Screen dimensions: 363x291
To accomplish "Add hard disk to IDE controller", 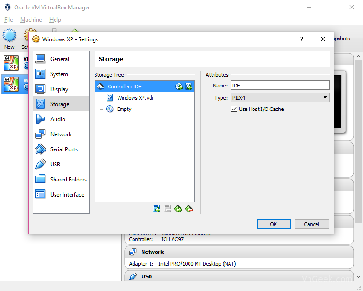I will (189, 87).
